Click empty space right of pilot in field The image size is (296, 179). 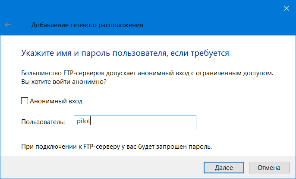(147, 122)
